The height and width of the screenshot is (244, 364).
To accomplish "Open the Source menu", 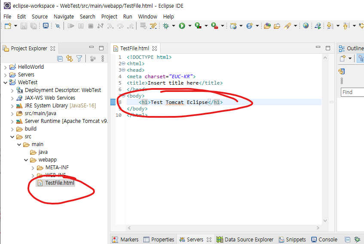I will (x=39, y=16).
